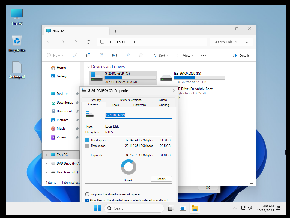290x218 pixels.
Task: Go forward with the right arrow
Action: [62, 42]
